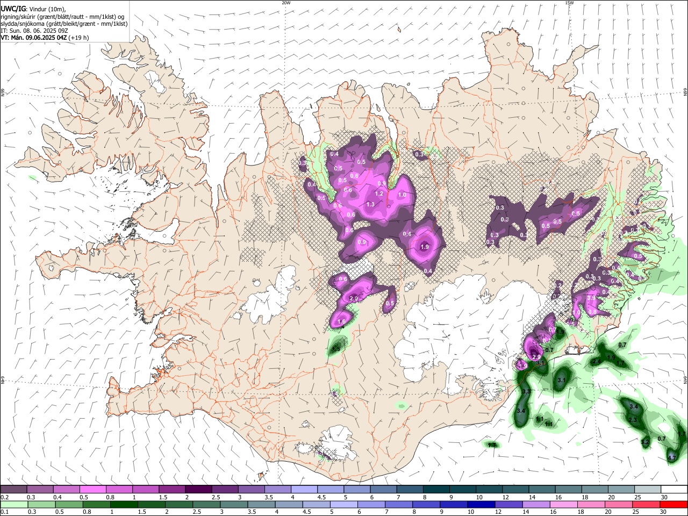Pick snow scale swatch between 0.2 and 0.3

tap(14, 489)
